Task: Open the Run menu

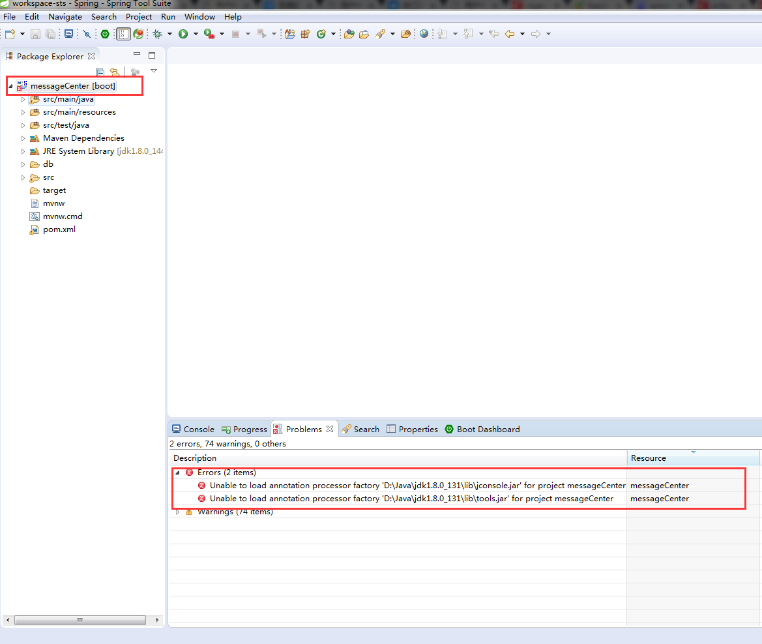Action: [x=168, y=16]
